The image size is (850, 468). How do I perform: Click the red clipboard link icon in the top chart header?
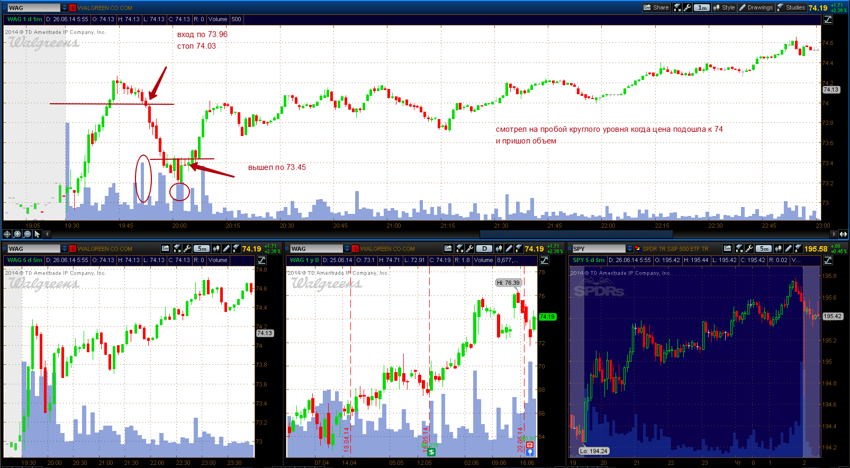pyautogui.click(x=73, y=7)
